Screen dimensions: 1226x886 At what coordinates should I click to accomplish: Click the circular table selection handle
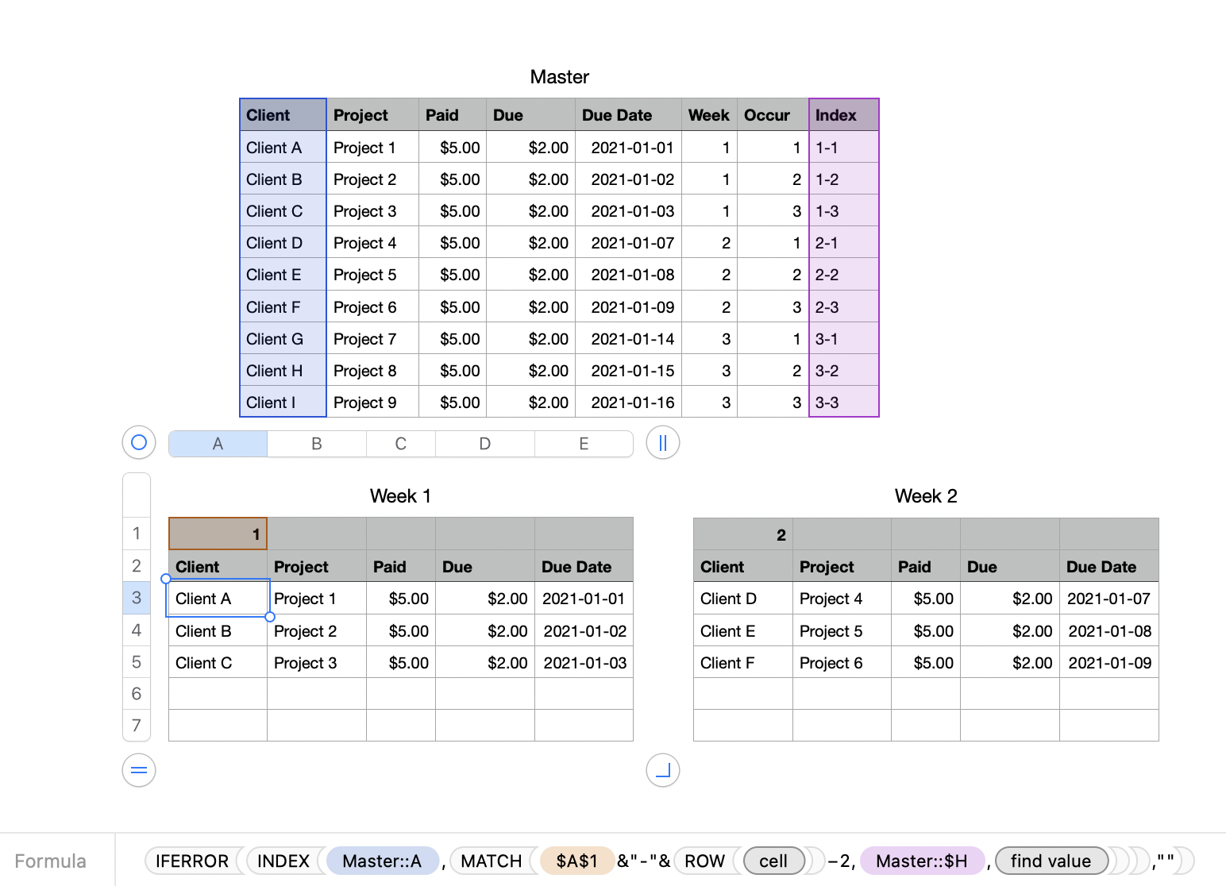click(138, 442)
